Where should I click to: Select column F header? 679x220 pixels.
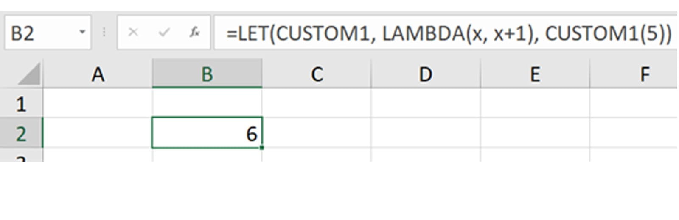point(644,74)
